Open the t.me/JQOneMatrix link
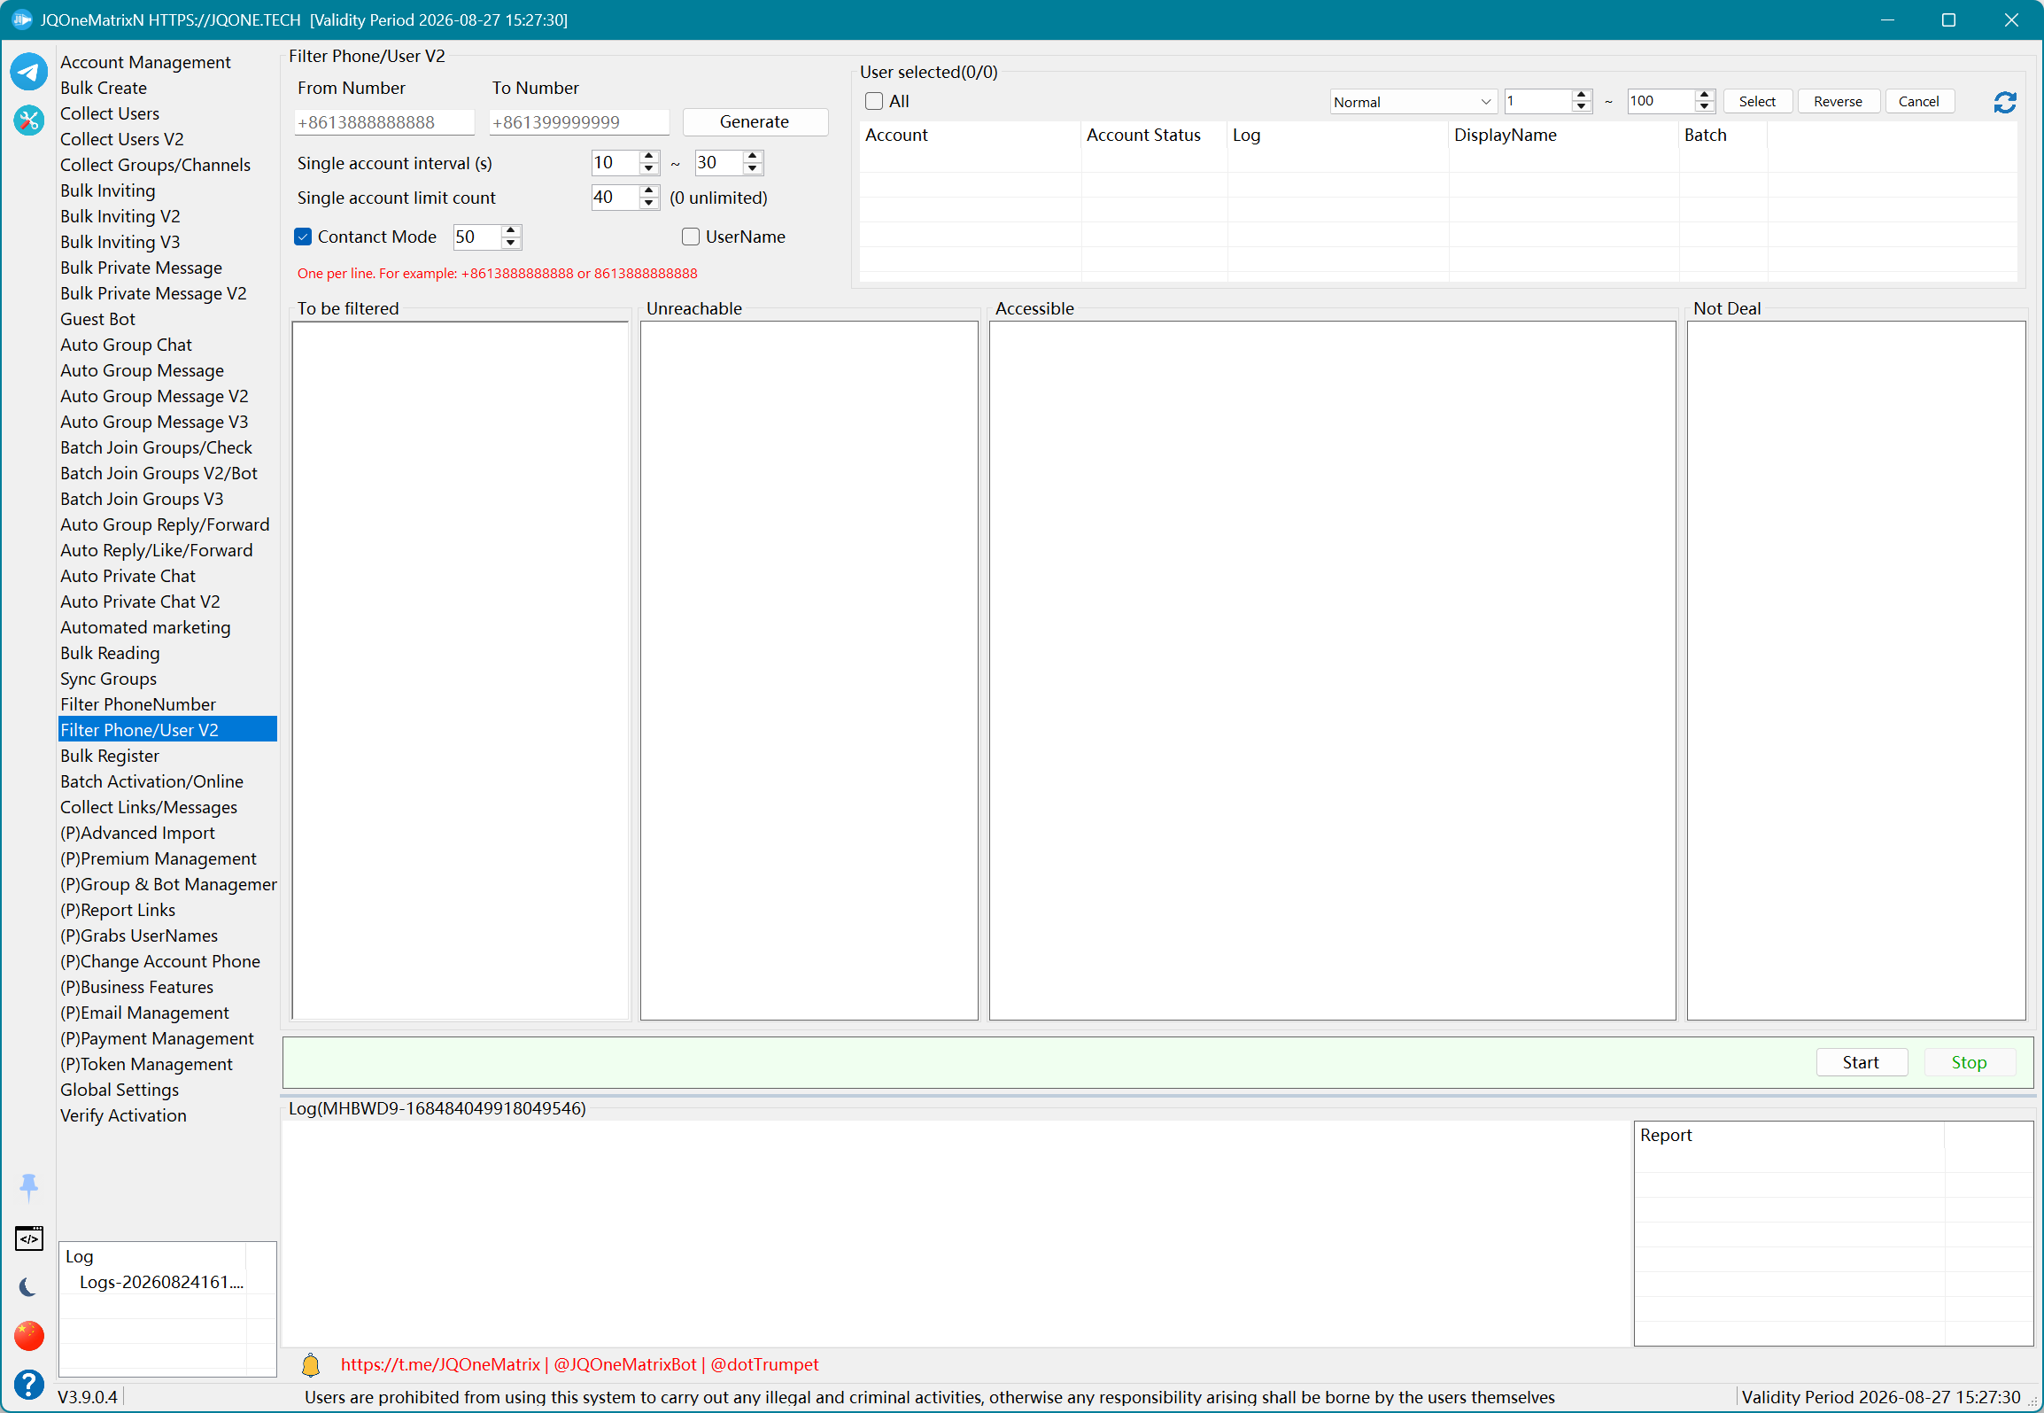The width and height of the screenshot is (2044, 1413). point(440,1364)
